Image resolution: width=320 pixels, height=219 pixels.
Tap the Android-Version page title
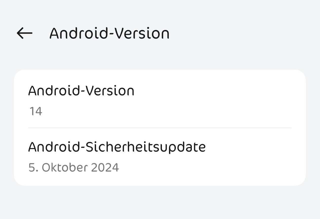109,33
